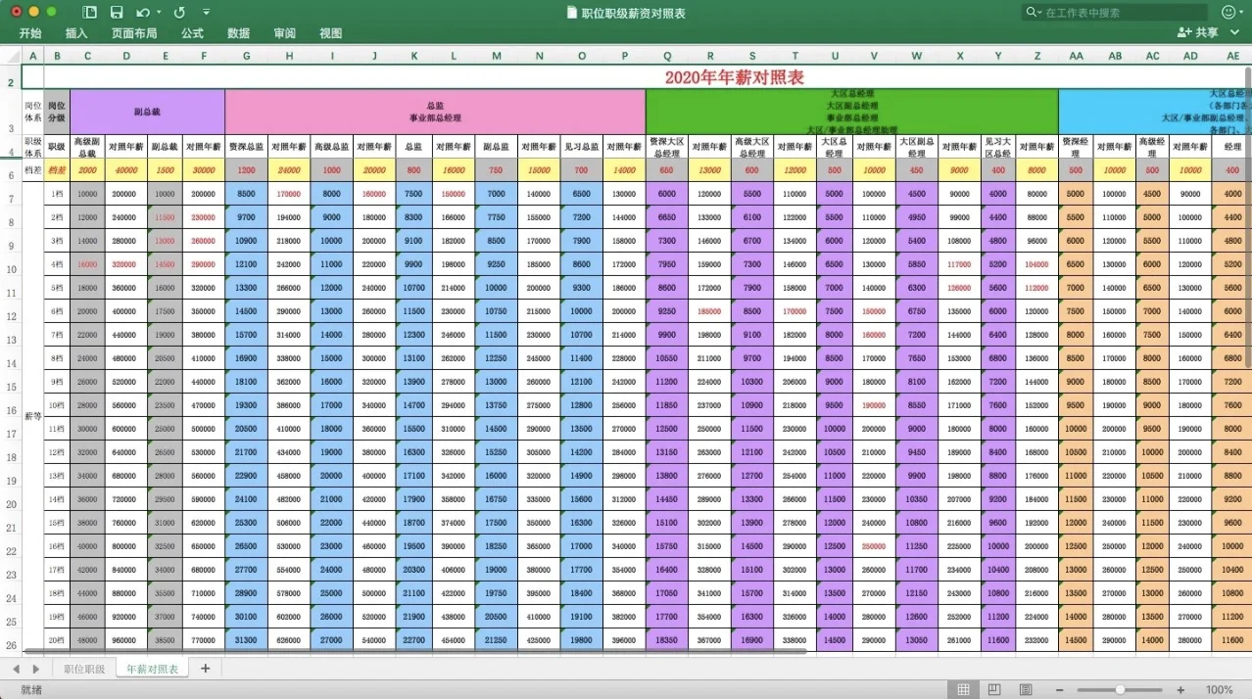The image size is (1252, 699).
Task: Click the 共享 share button
Action: pos(1198,33)
